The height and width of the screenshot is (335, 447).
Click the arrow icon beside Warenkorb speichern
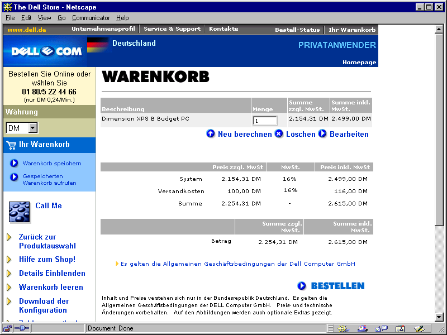pos(14,163)
